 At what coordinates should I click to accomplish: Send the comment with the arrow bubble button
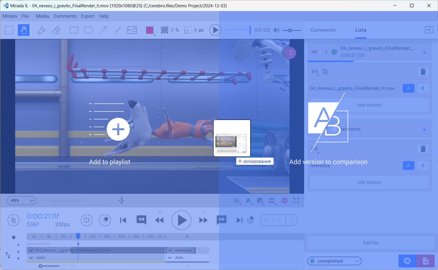[x=407, y=261]
